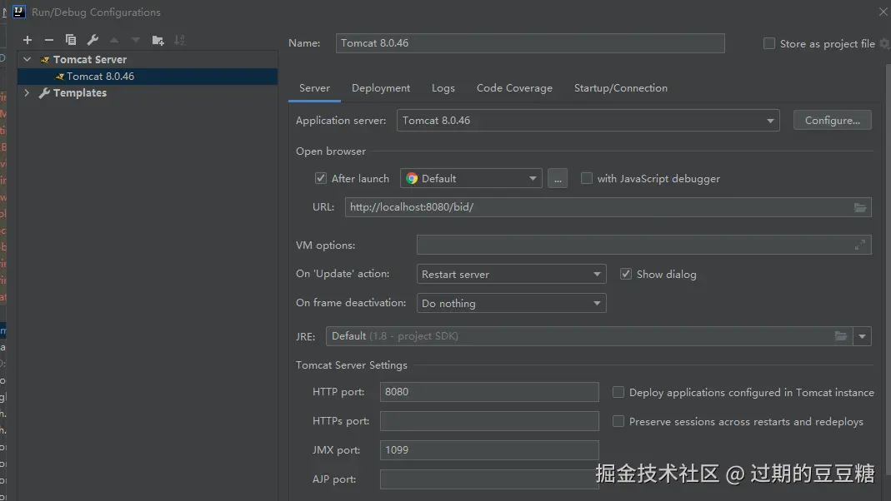Select Tomcat 8.0.46 in the tree
891x501 pixels.
pos(148,76)
